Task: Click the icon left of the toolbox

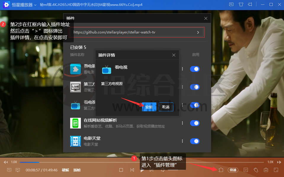Action: tap(256, 170)
